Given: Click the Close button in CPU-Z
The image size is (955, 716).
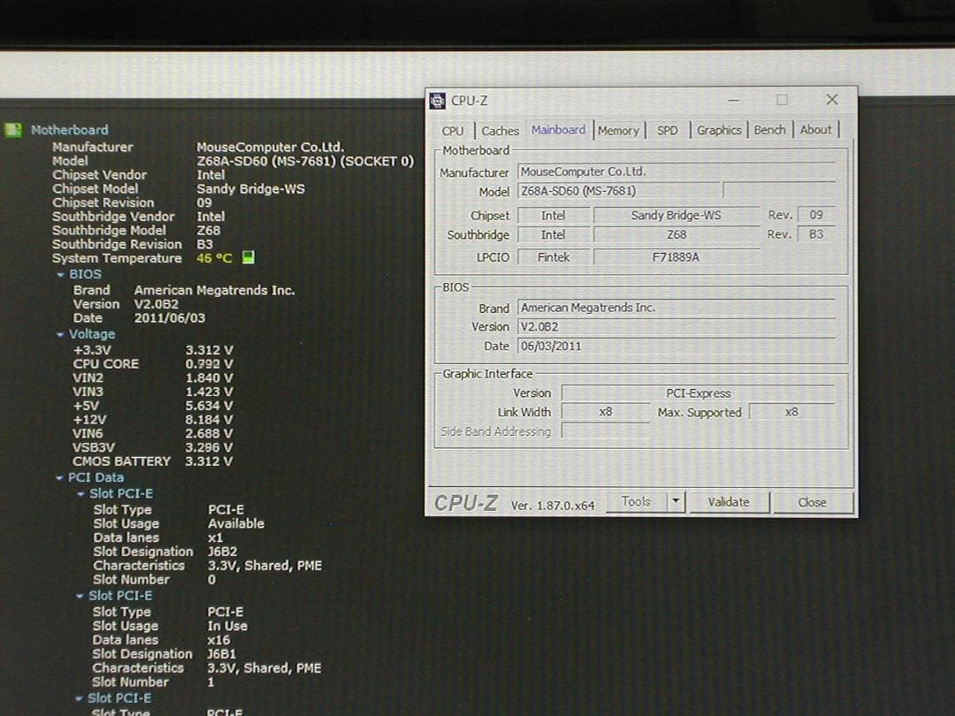Looking at the screenshot, I should [812, 502].
